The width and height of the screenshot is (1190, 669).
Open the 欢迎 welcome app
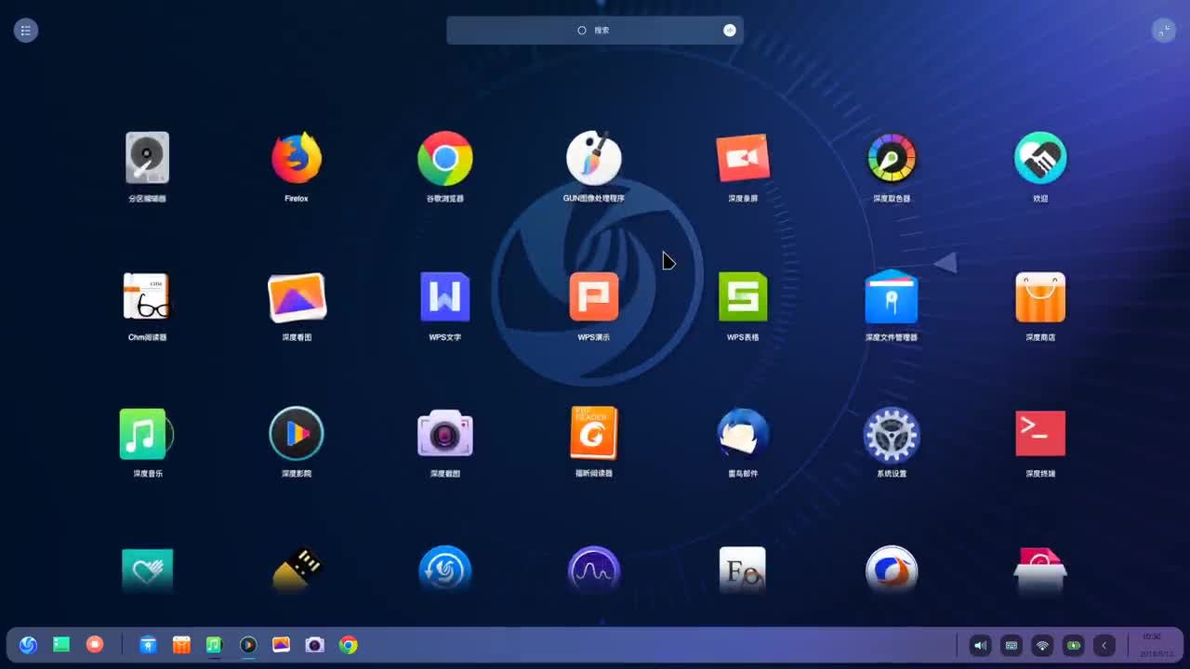click(1039, 158)
